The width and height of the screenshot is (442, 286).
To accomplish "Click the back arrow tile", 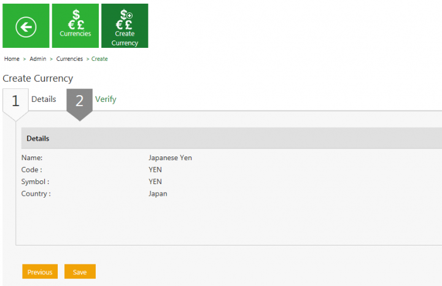I will (26, 26).
